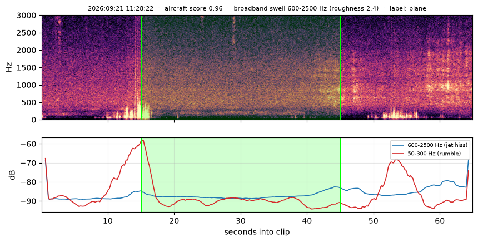Click the '30' seconds x-axis tick label

241,220
